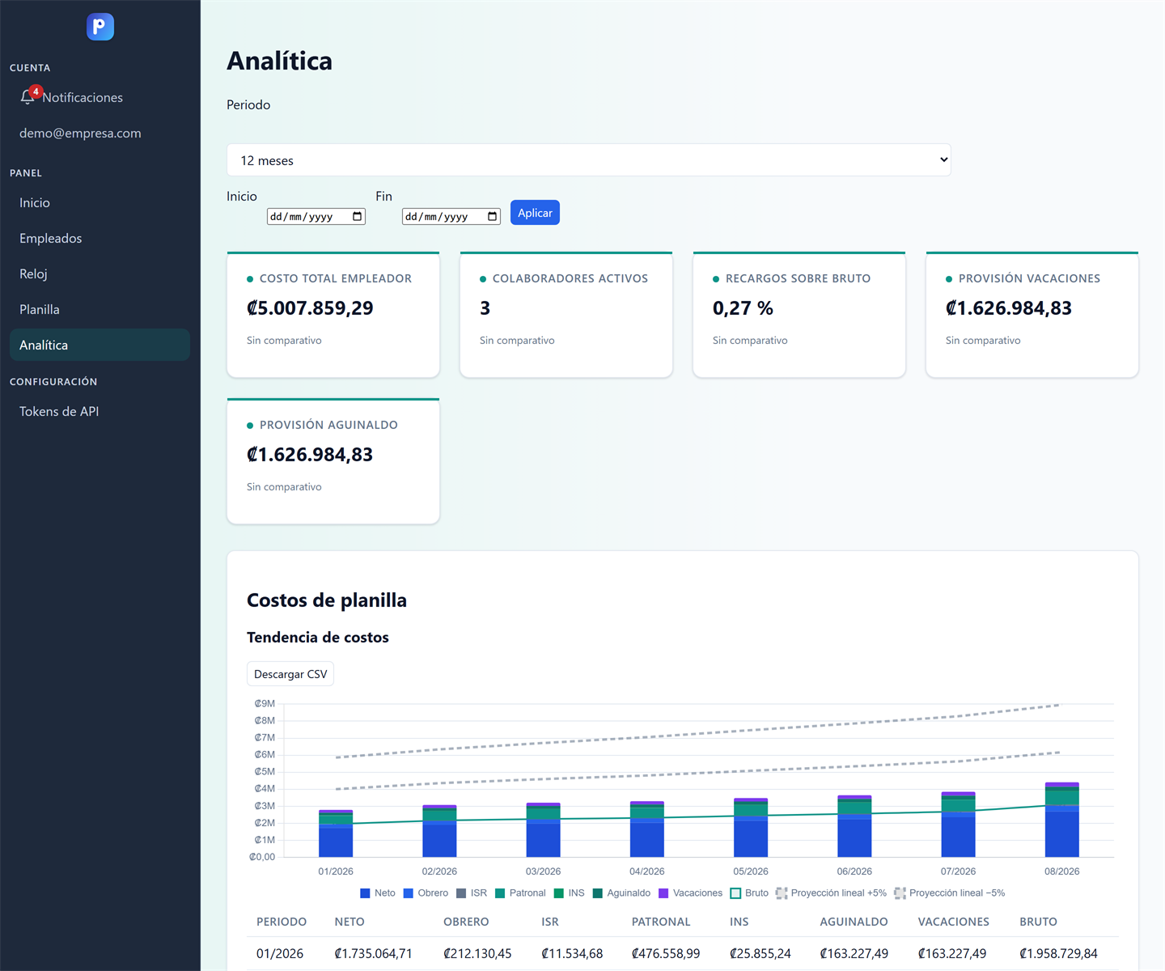This screenshot has height=971, width=1165.
Task: Toggle Proyección lineal +5% legend item
Action: (x=831, y=893)
